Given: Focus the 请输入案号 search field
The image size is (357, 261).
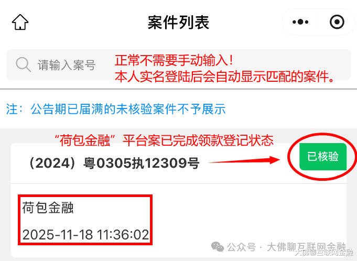Looking at the screenshot, I should point(178,64).
